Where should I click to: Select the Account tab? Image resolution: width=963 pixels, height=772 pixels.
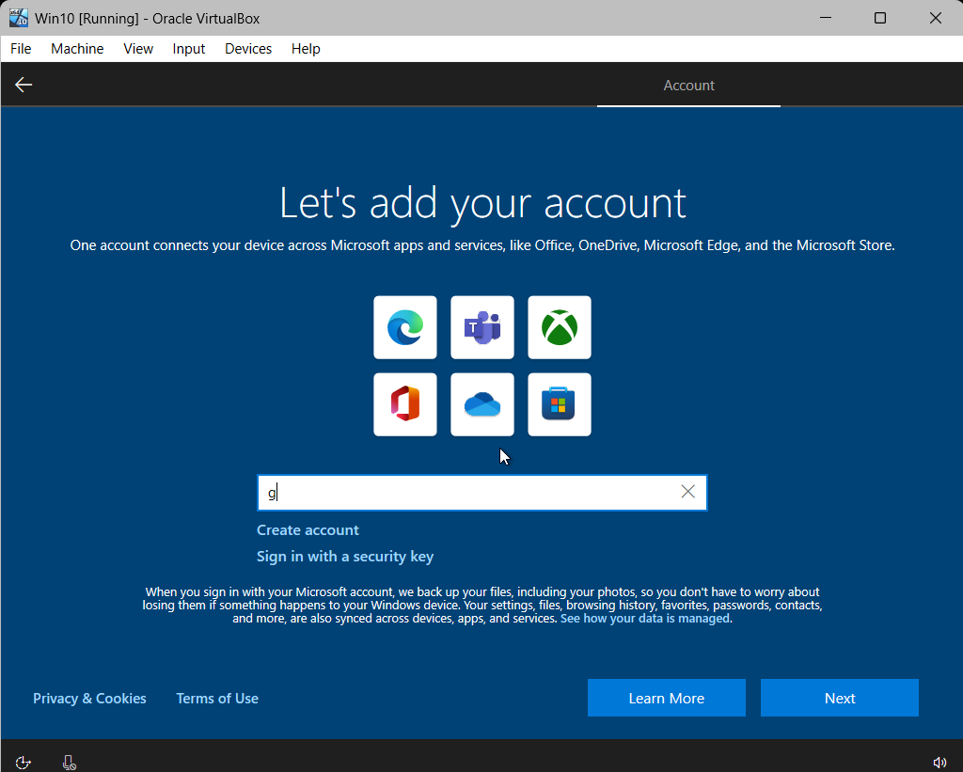[x=688, y=86]
